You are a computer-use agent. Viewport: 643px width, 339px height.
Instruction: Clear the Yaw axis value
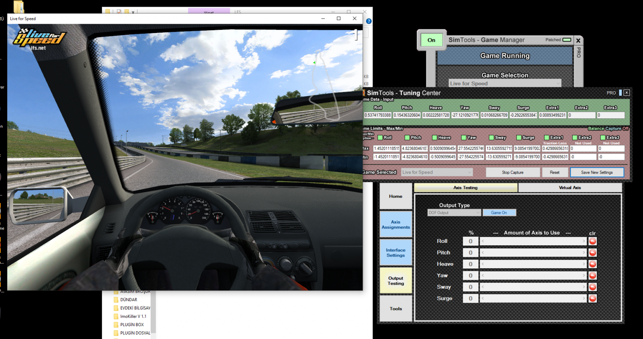[x=592, y=275]
